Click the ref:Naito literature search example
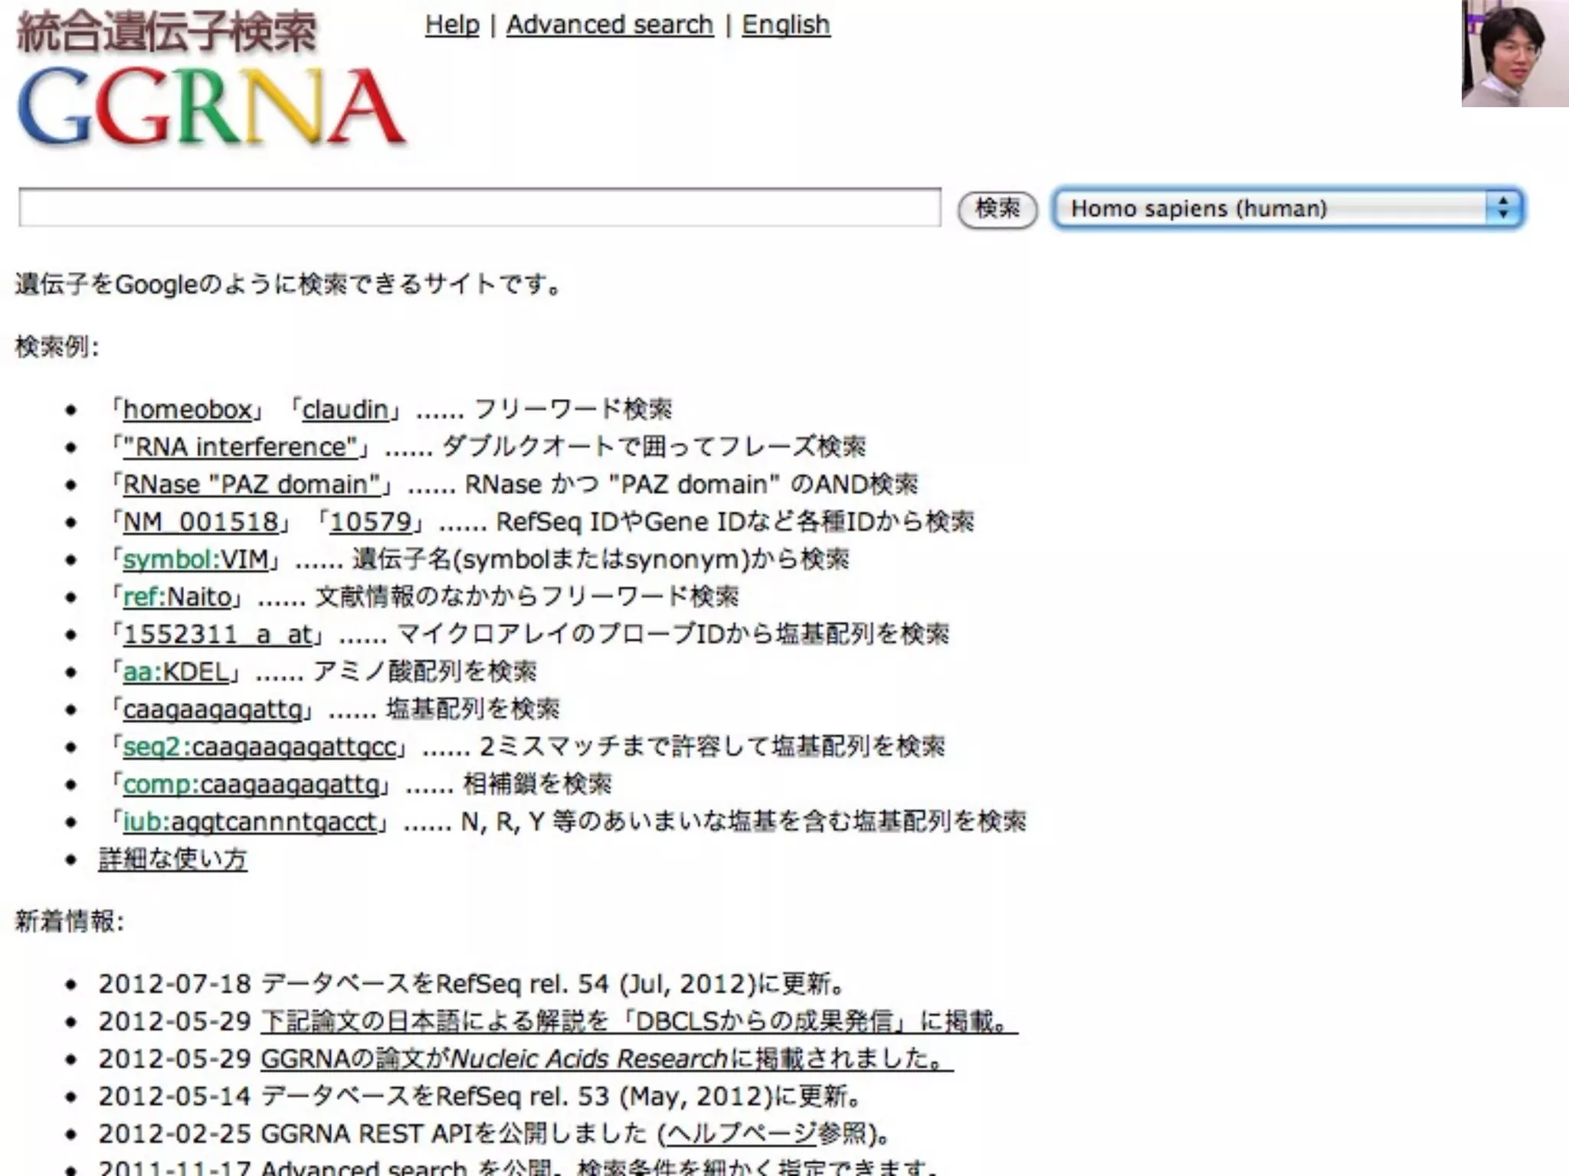Viewport: 1569px width, 1176px height. [x=177, y=597]
